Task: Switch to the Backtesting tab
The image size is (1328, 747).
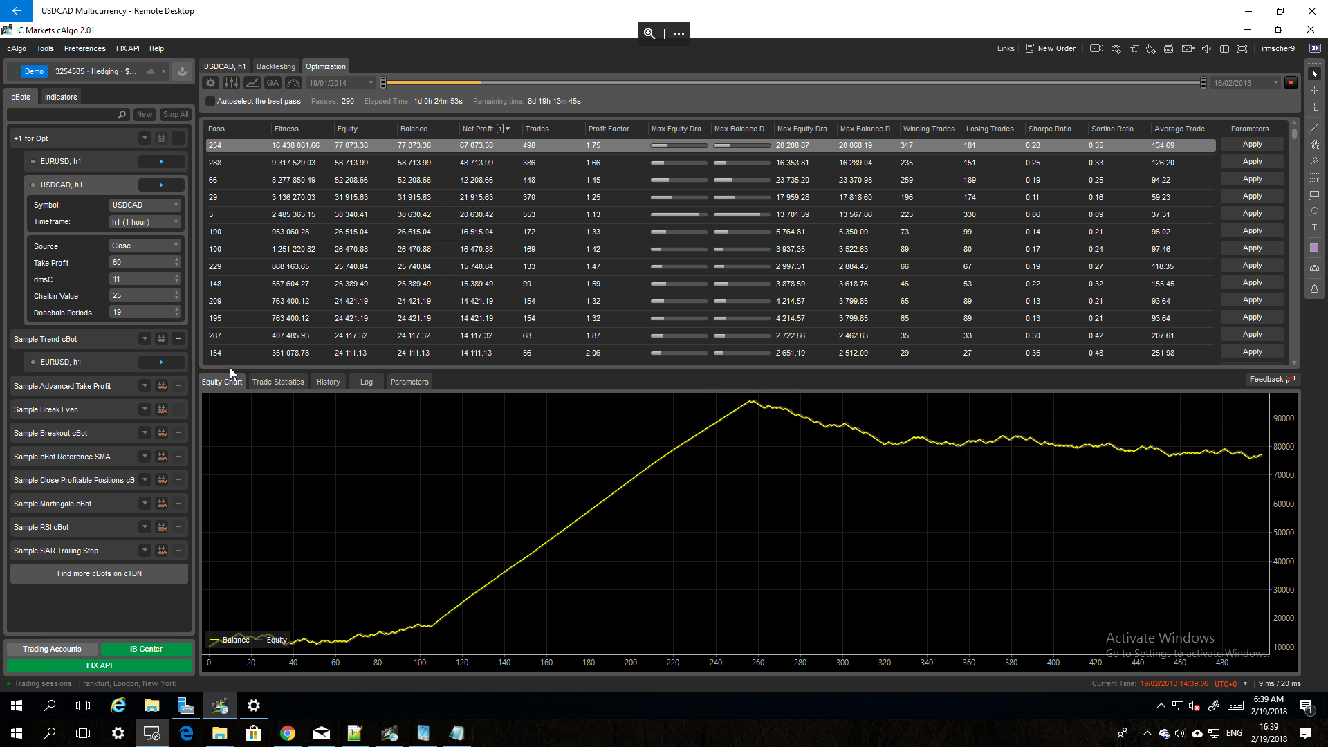Action: point(275,67)
